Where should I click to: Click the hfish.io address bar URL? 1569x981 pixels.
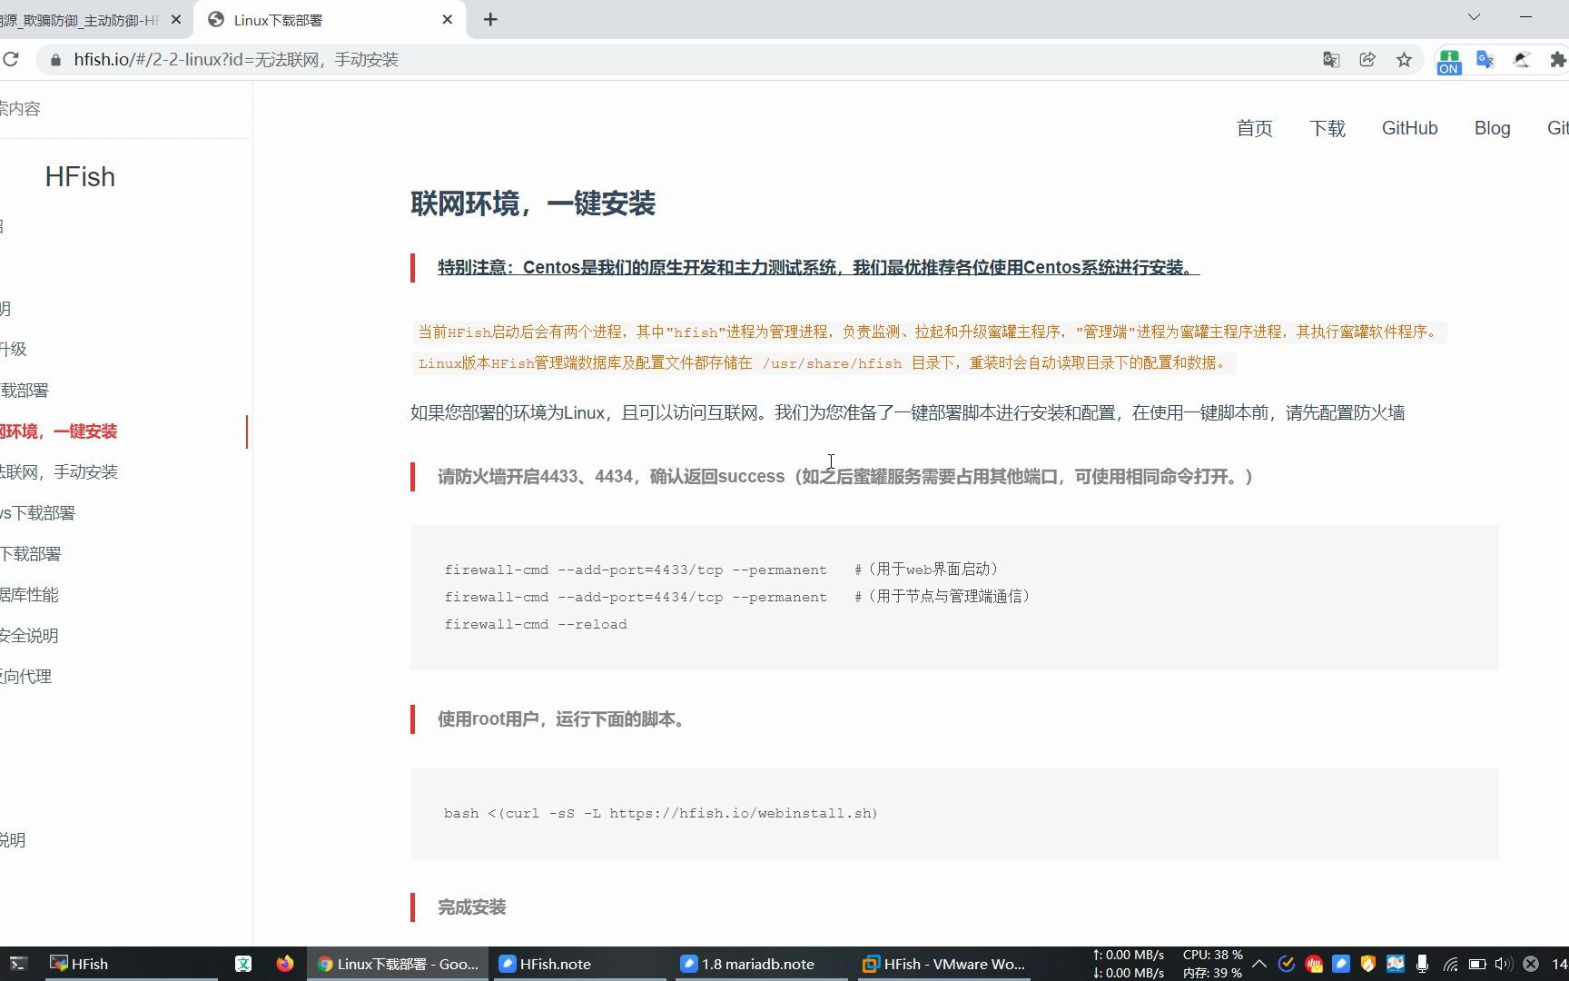[x=236, y=60]
